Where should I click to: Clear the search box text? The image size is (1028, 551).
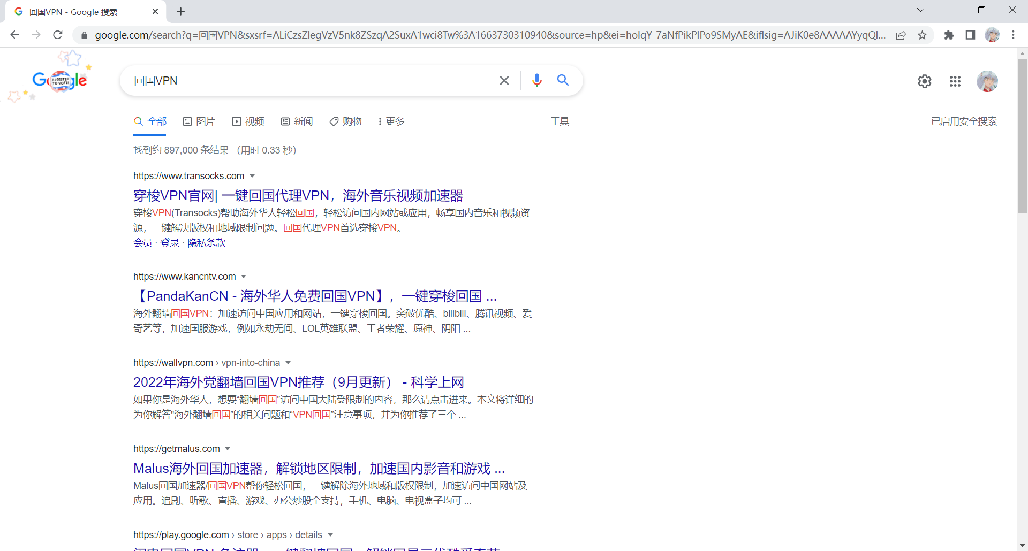click(x=504, y=80)
